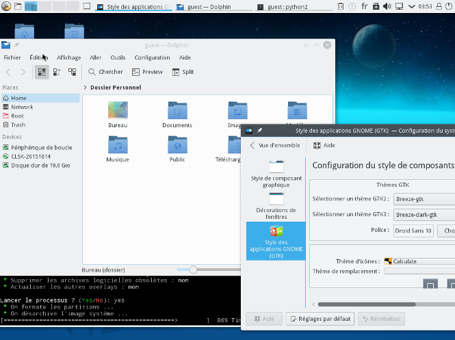This screenshot has height=340, width=455.
Task: Open Style de composant graphique module
Action: coord(276,174)
